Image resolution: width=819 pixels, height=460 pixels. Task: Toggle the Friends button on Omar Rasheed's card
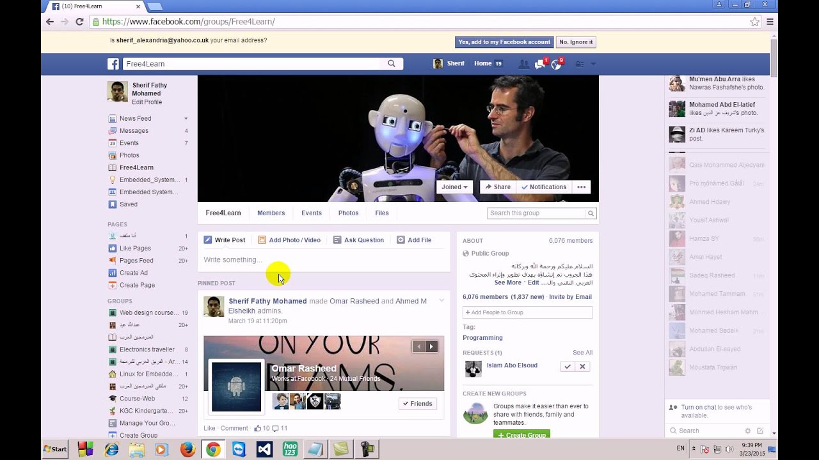coord(418,404)
